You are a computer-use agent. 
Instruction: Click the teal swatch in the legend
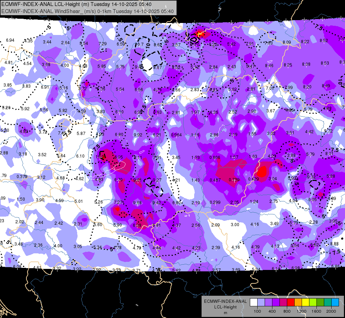328,302
